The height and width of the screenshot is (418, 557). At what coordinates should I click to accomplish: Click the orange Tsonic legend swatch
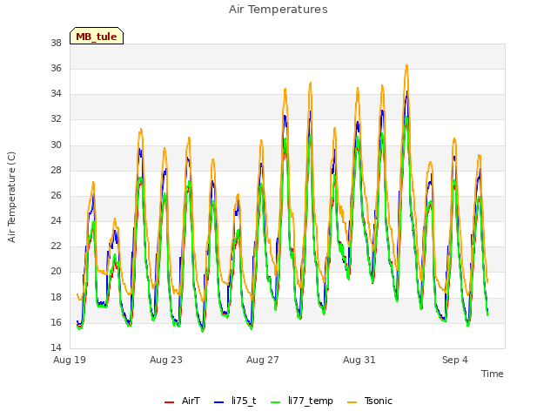tap(352, 402)
